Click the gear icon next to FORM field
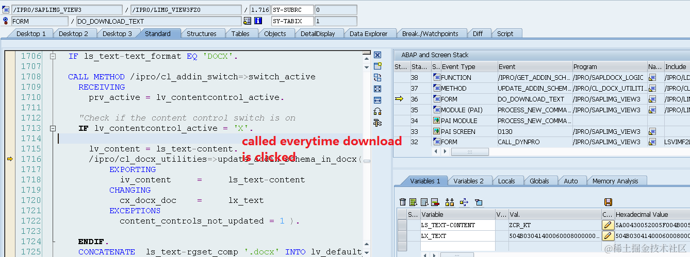This screenshot has width=690, height=257. tap(6, 21)
